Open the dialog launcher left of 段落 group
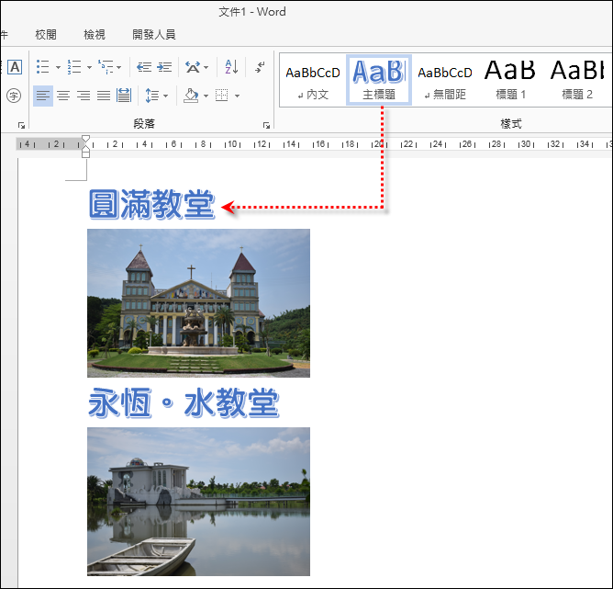Image resolution: width=613 pixels, height=589 pixels. point(21,125)
